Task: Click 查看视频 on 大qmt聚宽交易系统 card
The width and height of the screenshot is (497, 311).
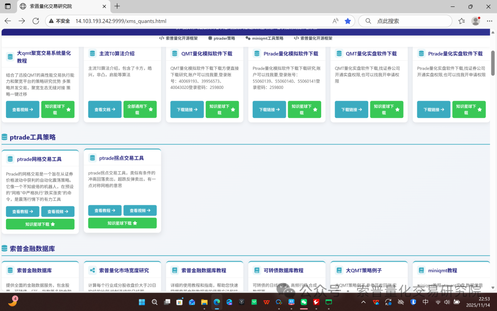Action: pyautogui.click(x=23, y=110)
